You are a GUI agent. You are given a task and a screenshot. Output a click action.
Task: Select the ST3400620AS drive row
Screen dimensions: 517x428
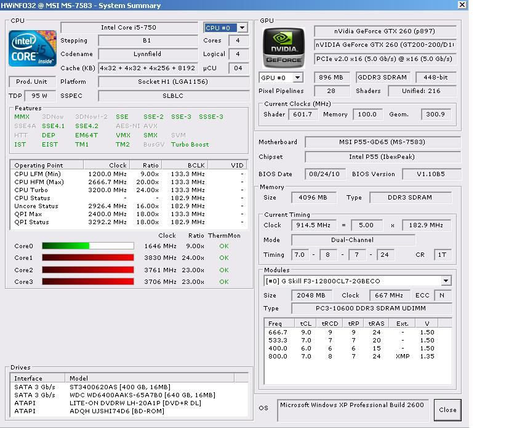[129, 387]
